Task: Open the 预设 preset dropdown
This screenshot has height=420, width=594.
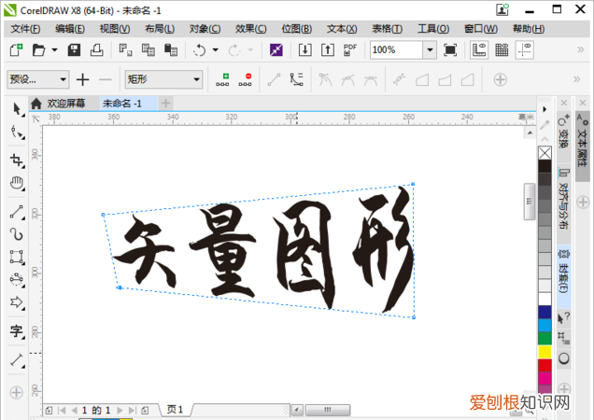Action: (38, 79)
